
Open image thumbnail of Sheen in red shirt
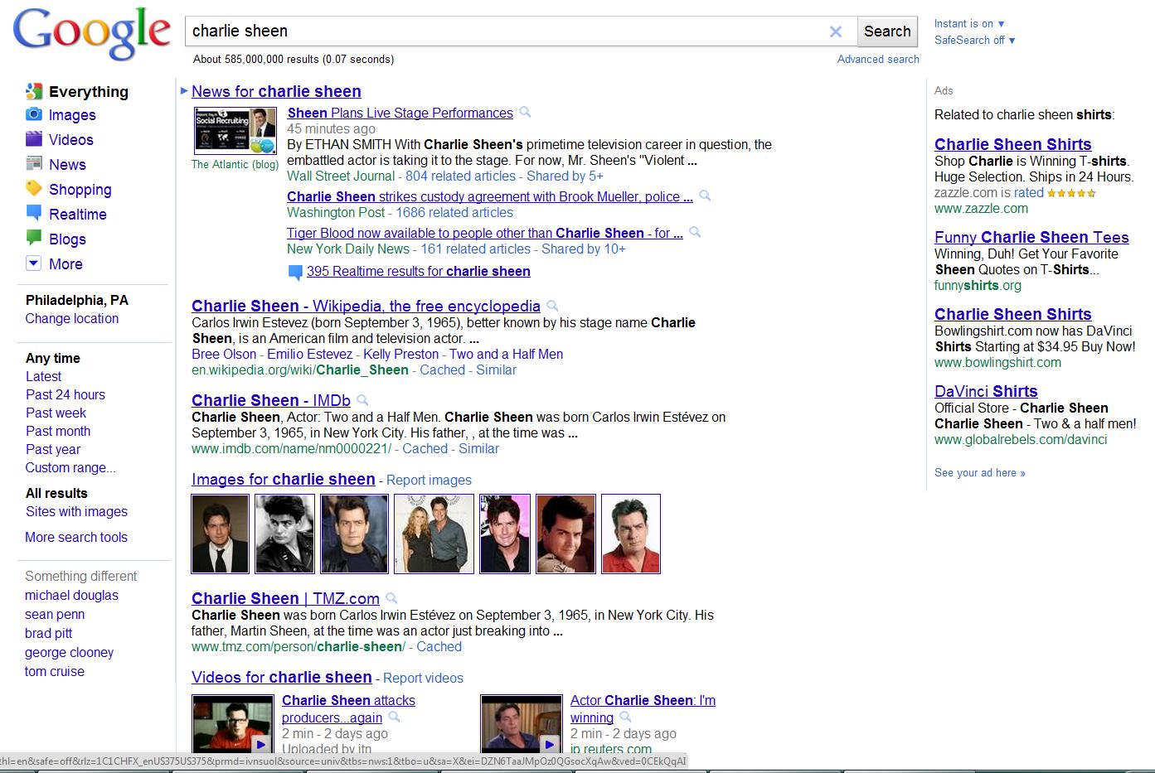[631, 534]
